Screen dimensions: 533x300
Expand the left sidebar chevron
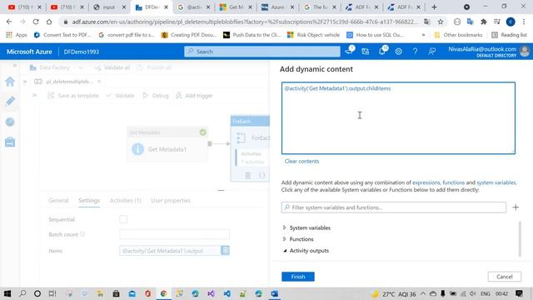pos(15,65)
